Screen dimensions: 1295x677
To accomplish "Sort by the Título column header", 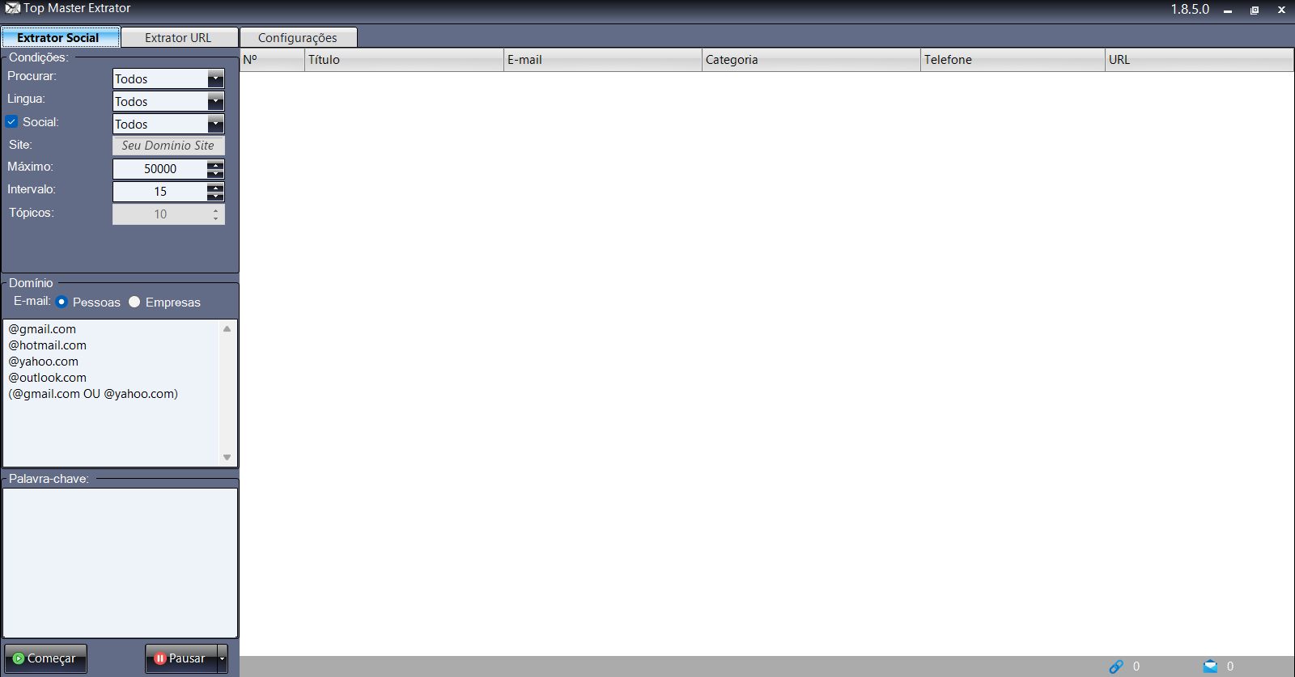I will pyautogui.click(x=404, y=60).
